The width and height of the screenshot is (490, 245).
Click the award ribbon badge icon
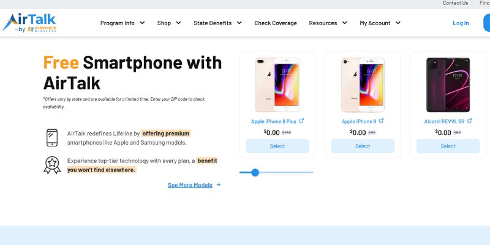click(52, 165)
